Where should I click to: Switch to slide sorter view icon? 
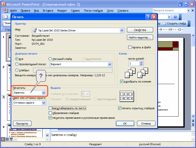pos(7,139)
